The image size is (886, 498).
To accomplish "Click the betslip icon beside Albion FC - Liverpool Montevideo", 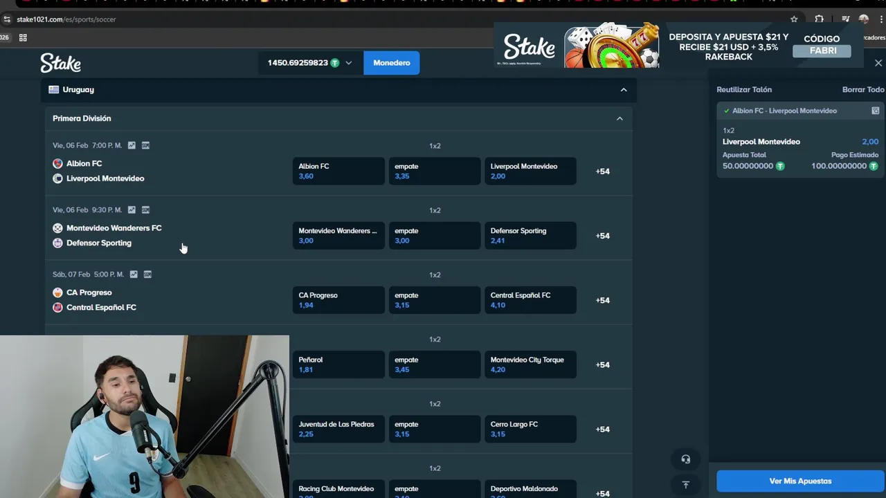I will click(x=876, y=111).
